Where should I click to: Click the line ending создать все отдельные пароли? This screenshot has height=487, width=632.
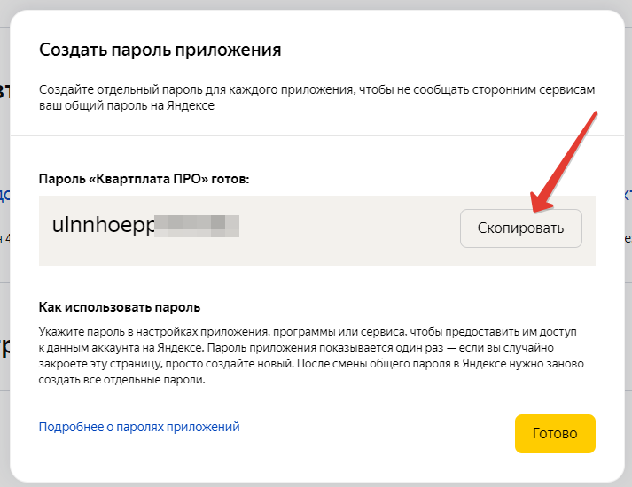point(121,380)
